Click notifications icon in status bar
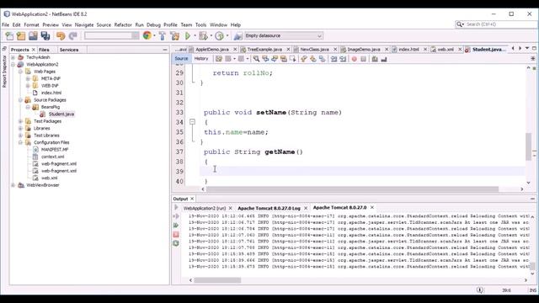 click(480, 290)
